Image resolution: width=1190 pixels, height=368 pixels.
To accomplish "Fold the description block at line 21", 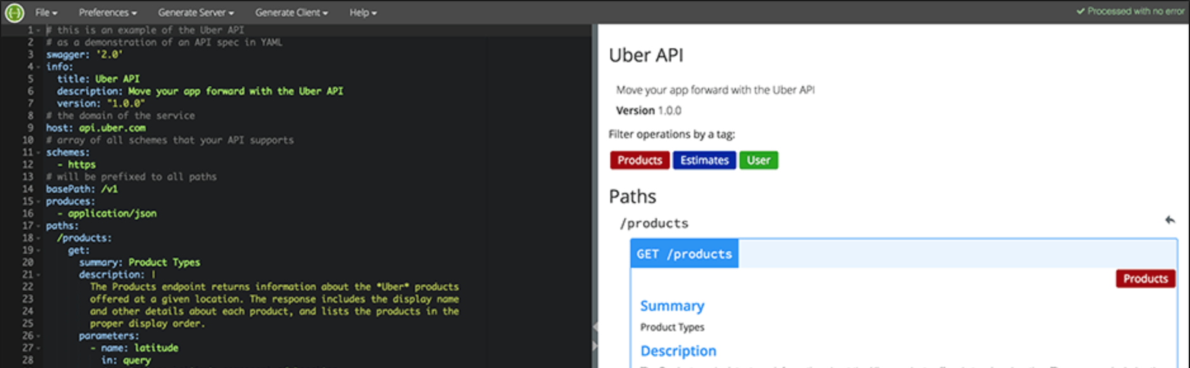I will [x=39, y=275].
